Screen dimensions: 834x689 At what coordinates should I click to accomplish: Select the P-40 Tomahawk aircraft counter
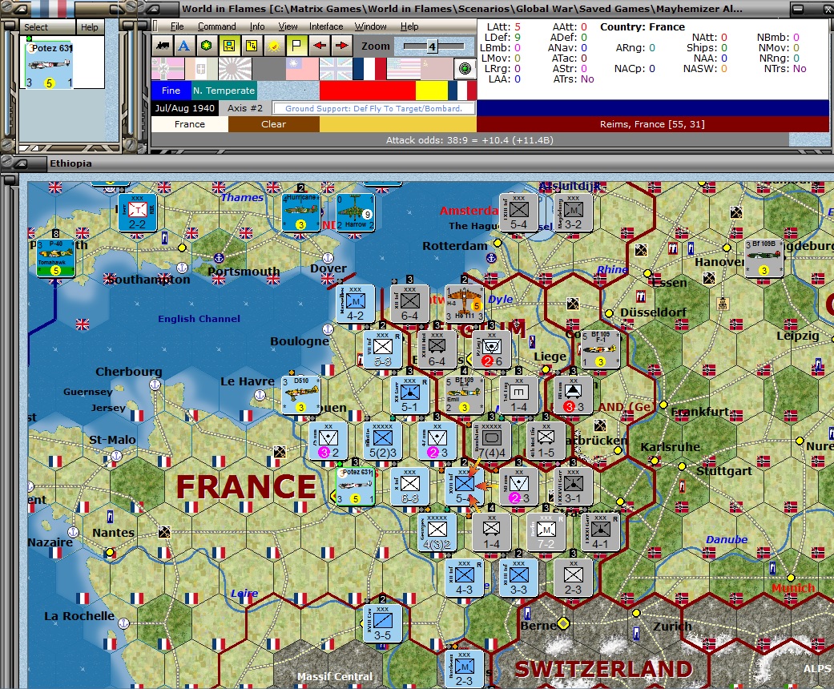click(x=55, y=258)
